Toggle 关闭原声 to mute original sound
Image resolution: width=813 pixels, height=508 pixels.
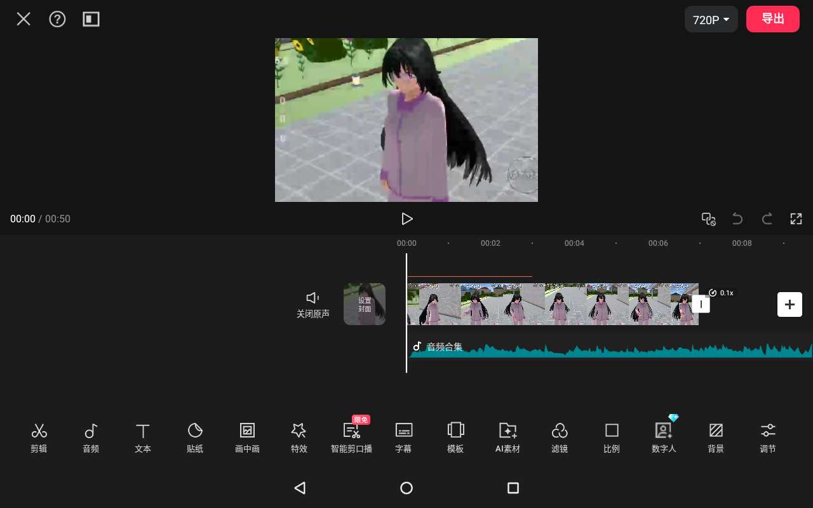click(x=312, y=304)
